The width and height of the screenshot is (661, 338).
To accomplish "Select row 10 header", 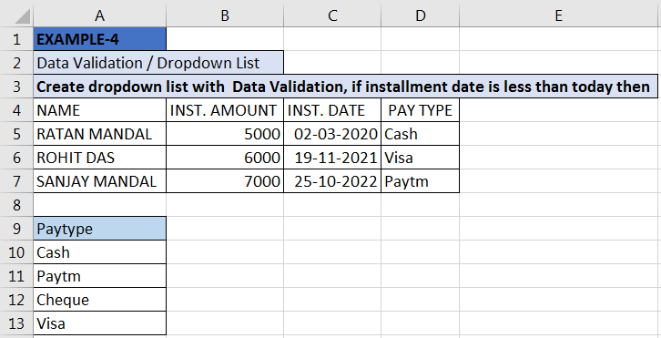I will [16, 252].
